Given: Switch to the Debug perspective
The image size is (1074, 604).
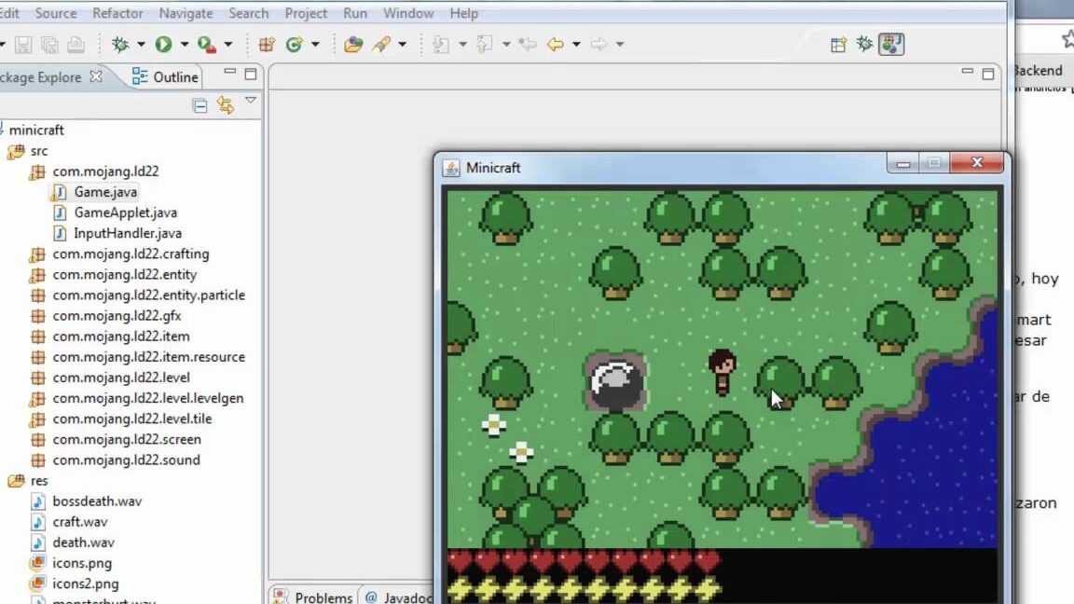Looking at the screenshot, I should (864, 44).
